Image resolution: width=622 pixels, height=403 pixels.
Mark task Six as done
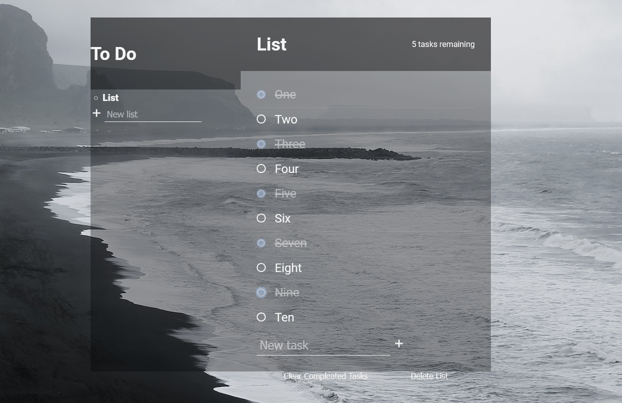tap(261, 218)
